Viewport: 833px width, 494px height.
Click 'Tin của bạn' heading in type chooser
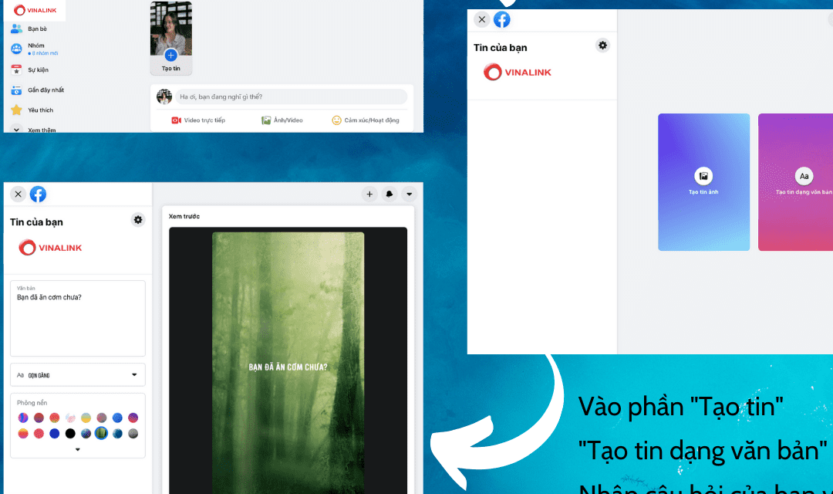click(501, 48)
